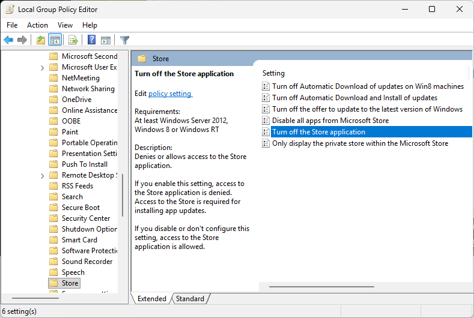This screenshot has width=474, height=318.
Task: Select the RSS Feeds tree folder
Action: pos(77,186)
